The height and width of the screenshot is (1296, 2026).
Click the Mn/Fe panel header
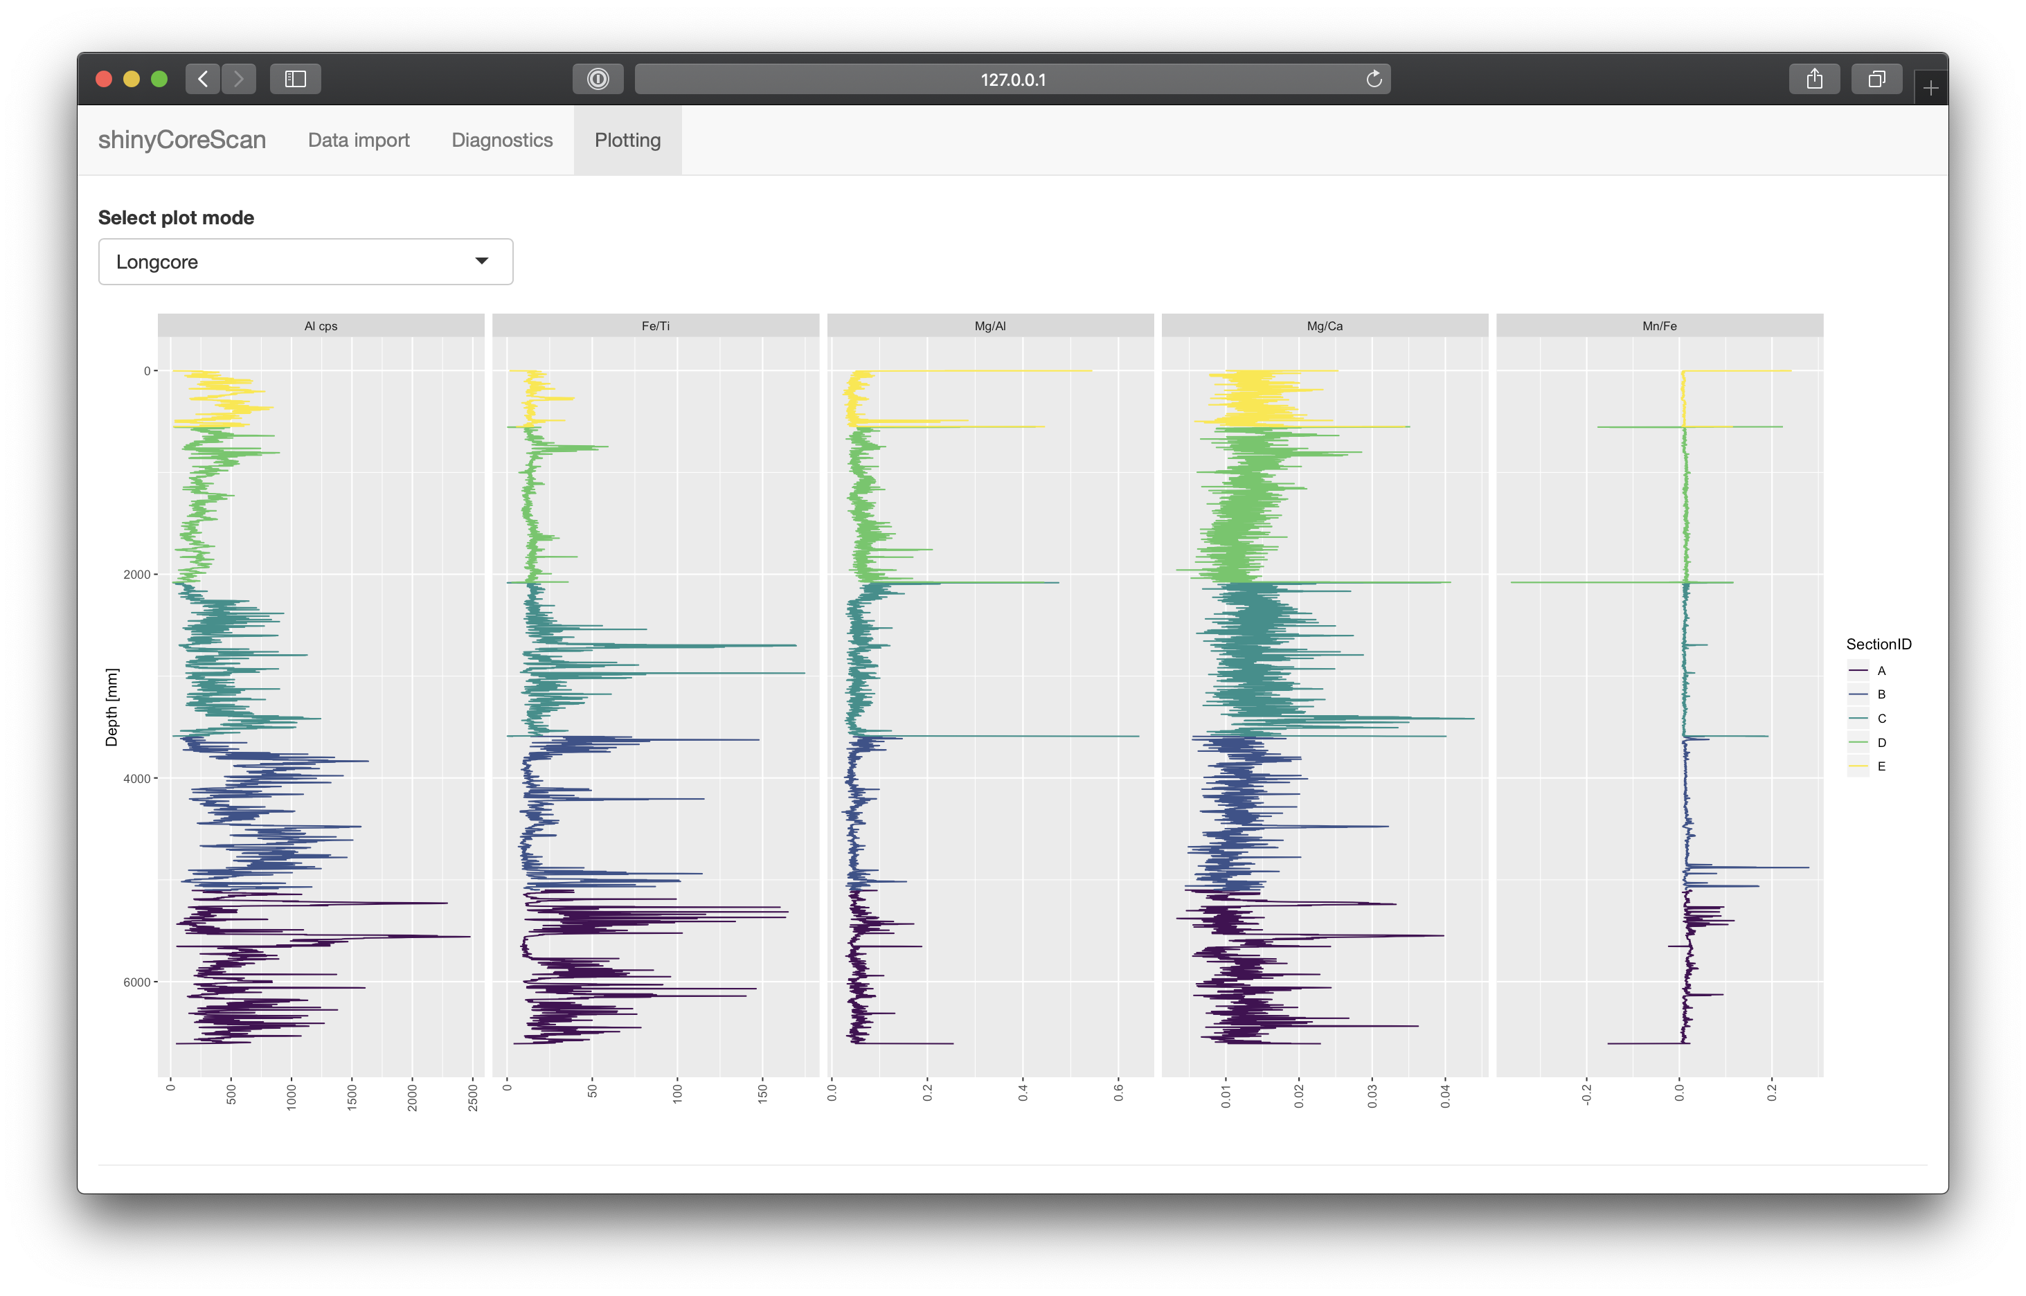(x=1658, y=325)
